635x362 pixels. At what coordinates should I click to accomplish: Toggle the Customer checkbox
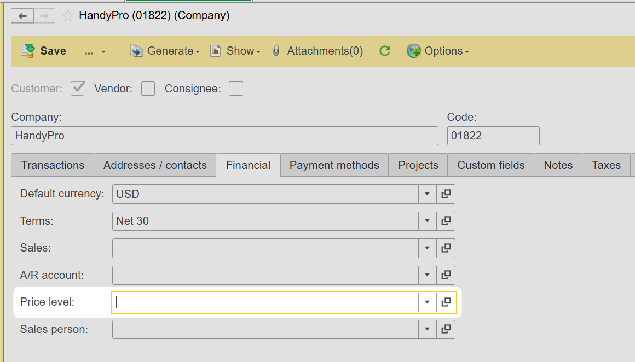click(x=78, y=89)
